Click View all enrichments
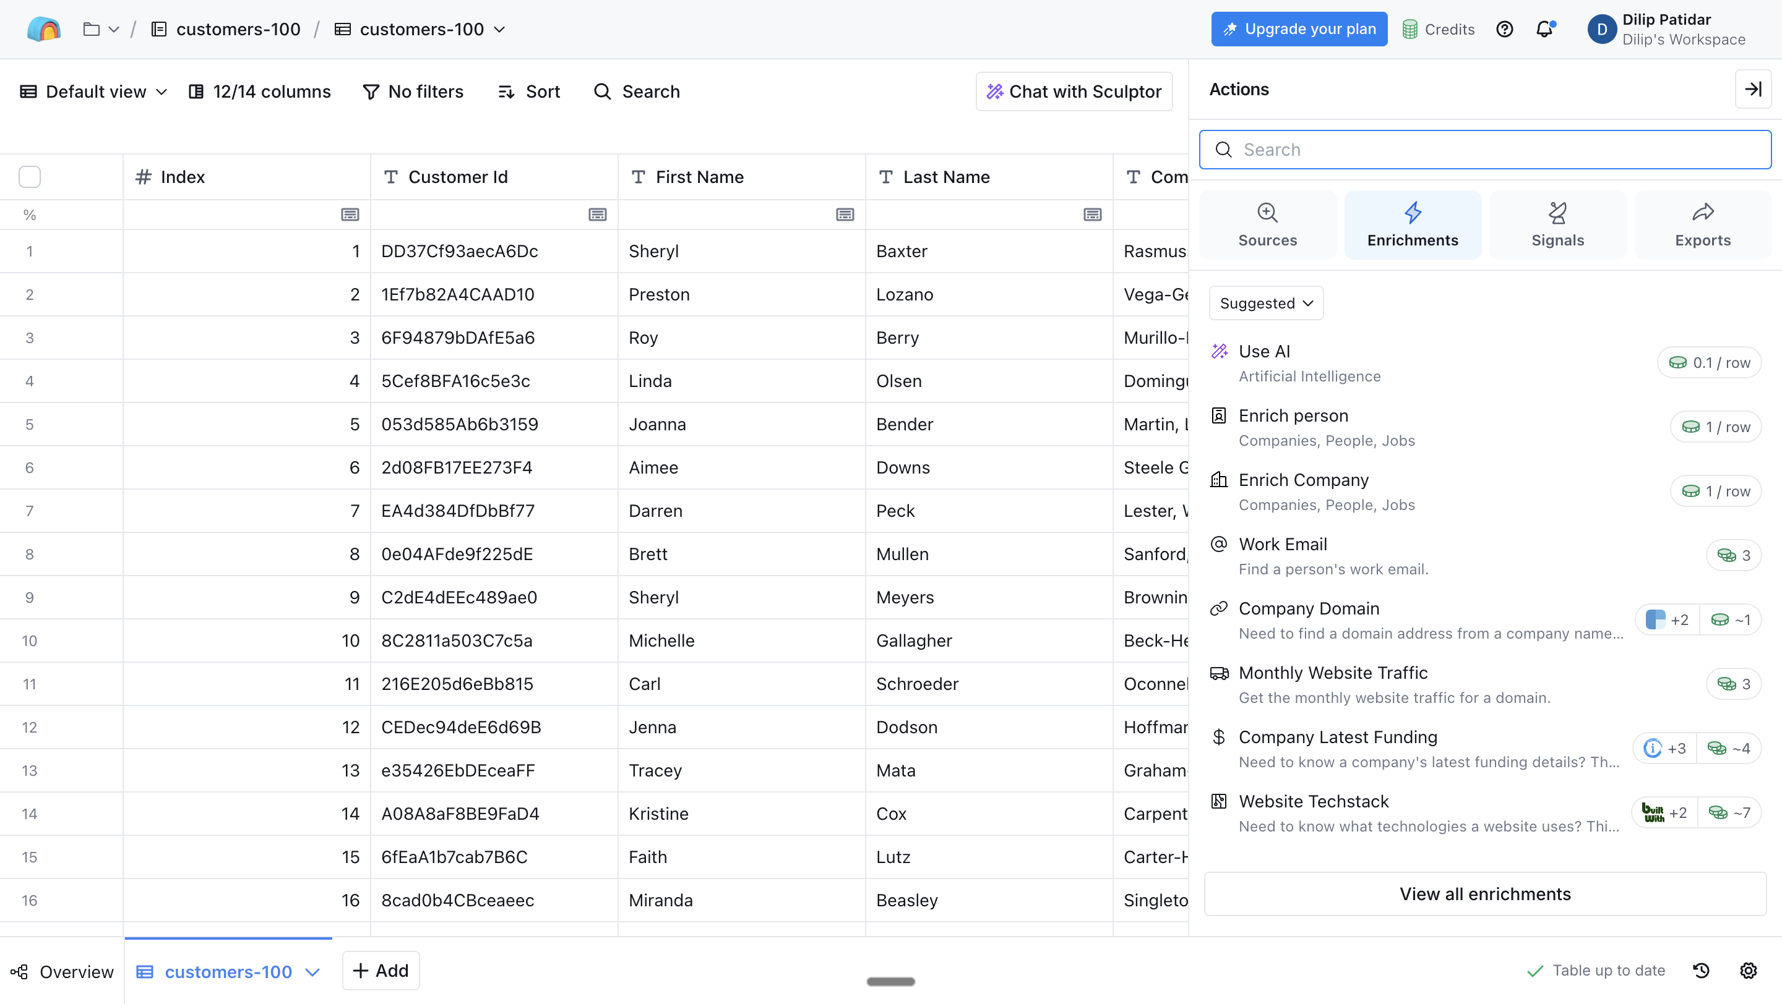This screenshot has width=1782, height=1004. (x=1484, y=893)
